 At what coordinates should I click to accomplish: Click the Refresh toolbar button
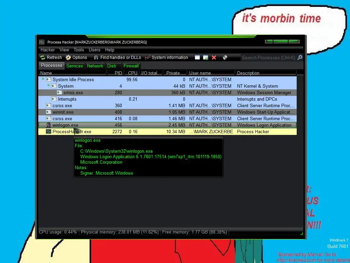(51, 58)
